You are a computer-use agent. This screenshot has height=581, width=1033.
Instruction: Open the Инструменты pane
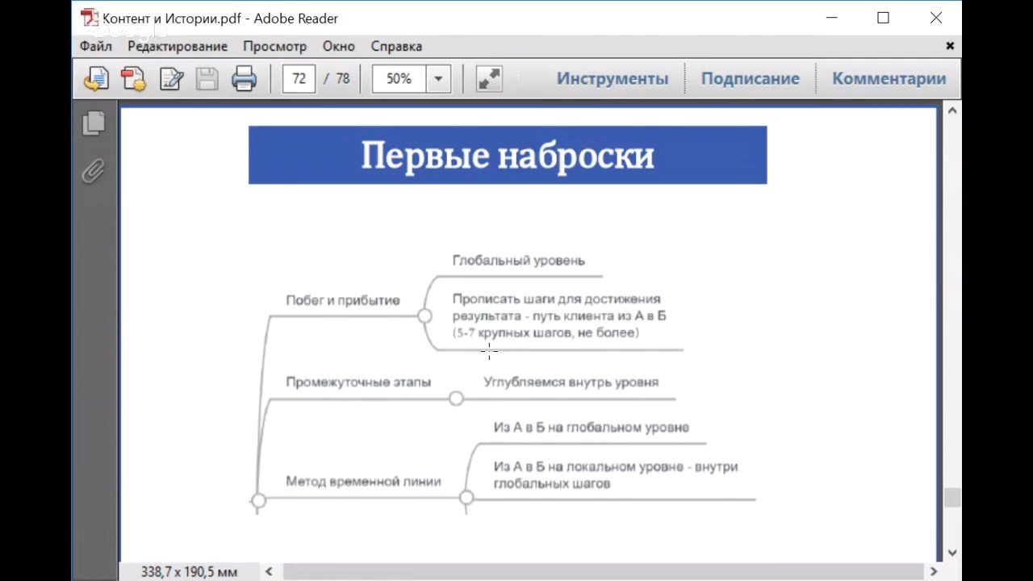613,78
